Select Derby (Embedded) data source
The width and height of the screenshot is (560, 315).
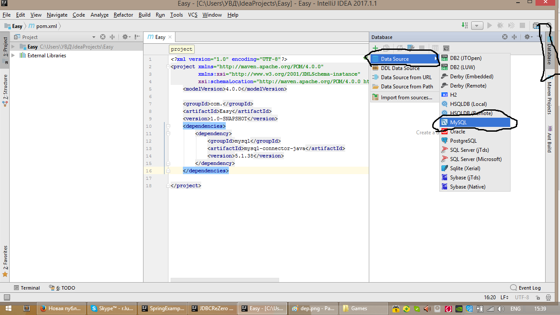tap(475, 77)
